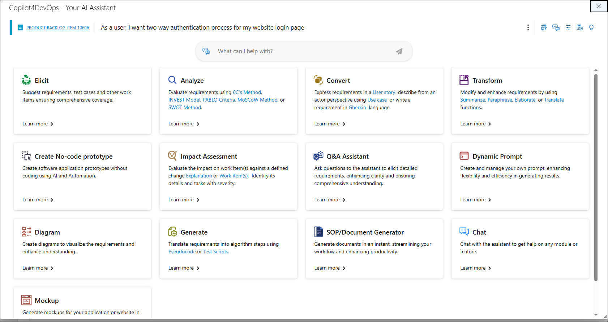Select the MoSCoW Method link
Screen dimensions: 608x322
click(x=257, y=100)
